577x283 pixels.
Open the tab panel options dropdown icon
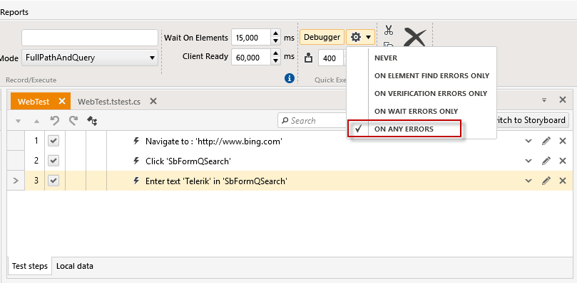(x=544, y=100)
